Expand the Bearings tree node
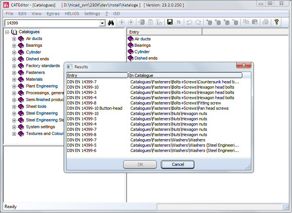This screenshot has height=213, width=292. pos(14,46)
